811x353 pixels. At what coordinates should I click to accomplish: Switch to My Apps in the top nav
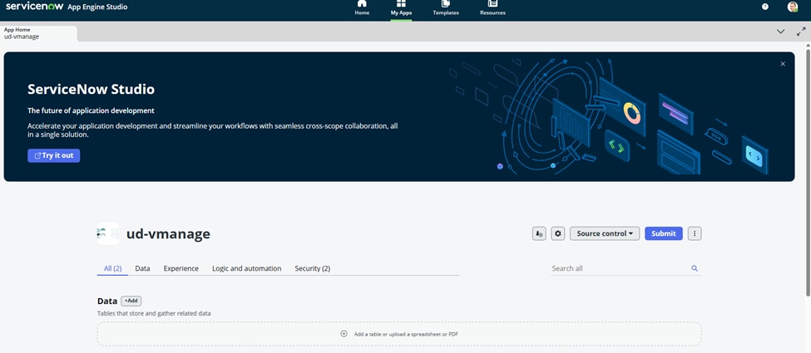tap(402, 8)
